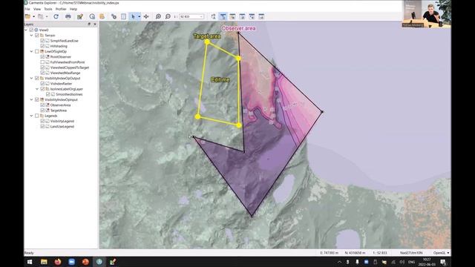
Task: Select the pan move tool
Action: (146, 16)
